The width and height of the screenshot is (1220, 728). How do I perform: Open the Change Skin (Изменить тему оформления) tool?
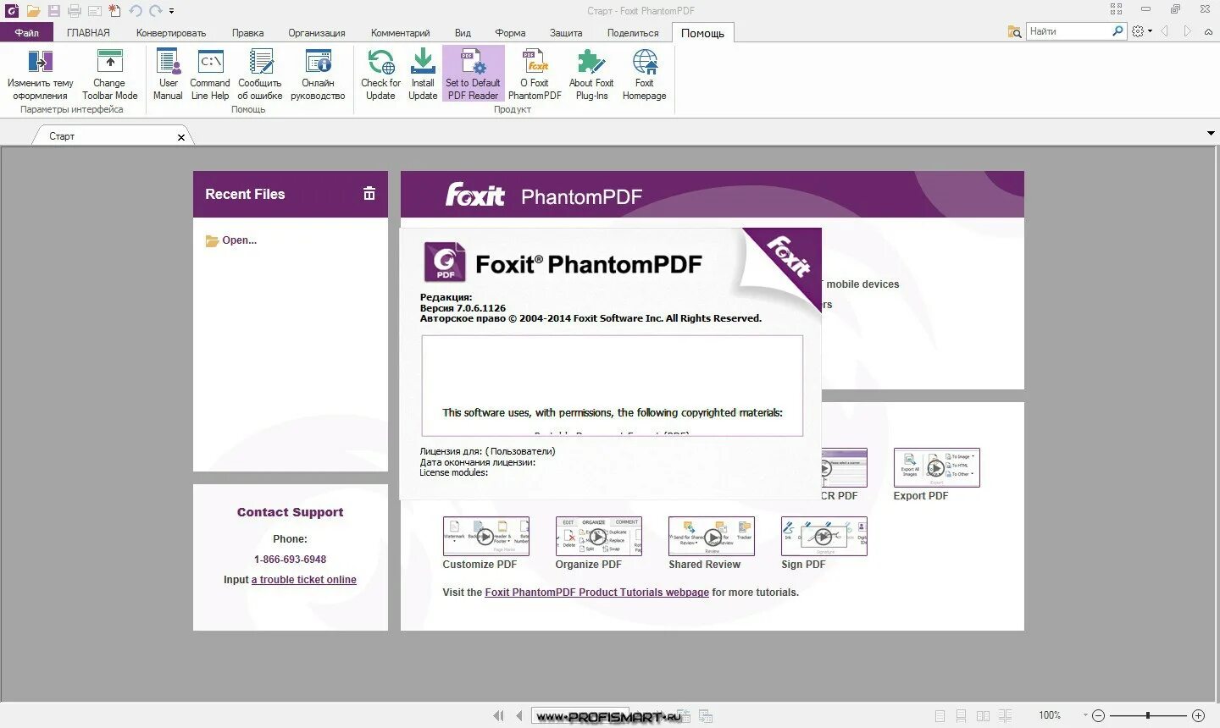pos(40,74)
